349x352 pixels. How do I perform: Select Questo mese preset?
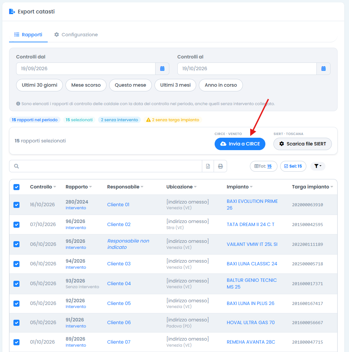(130, 85)
